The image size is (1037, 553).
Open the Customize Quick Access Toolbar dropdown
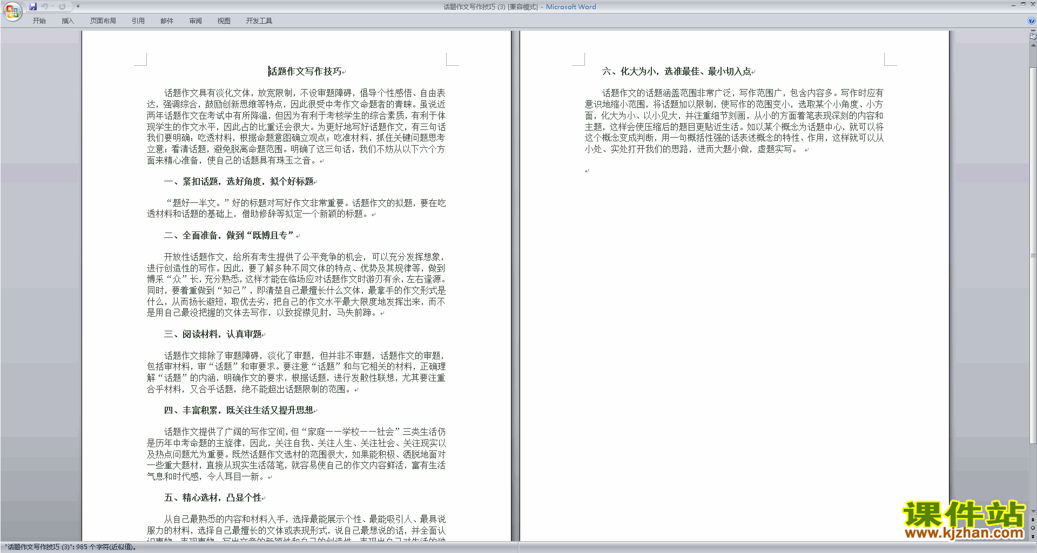[78, 6]
